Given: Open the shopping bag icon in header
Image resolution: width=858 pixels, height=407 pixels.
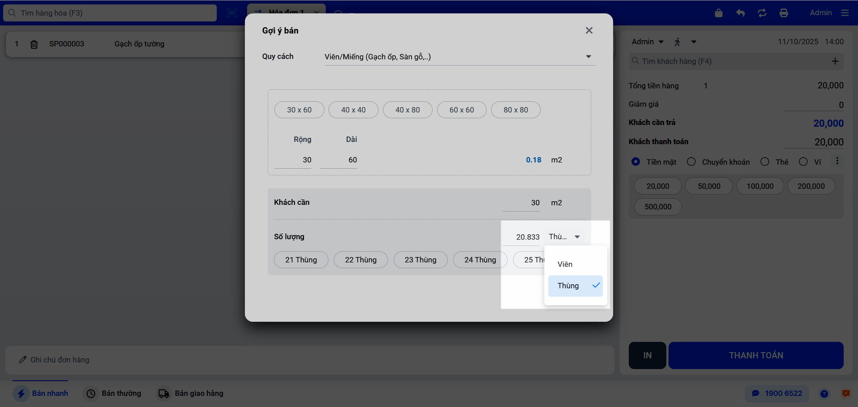Looking at the screenshot, I should click(x=719, y=13).
